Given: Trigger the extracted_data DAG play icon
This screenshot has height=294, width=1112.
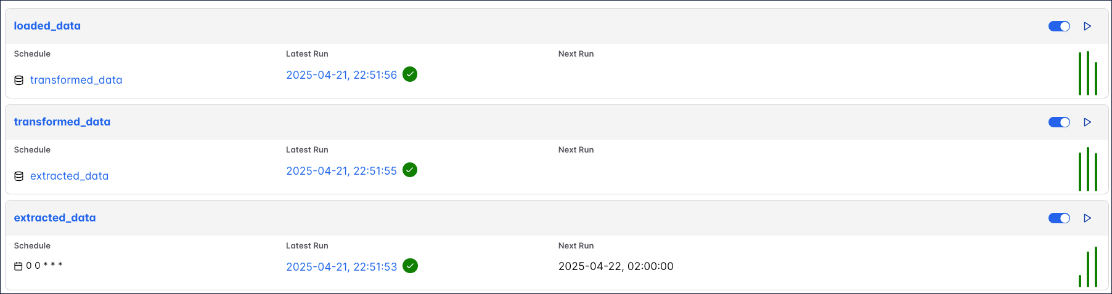Looking at the screenshot, I should tap(1087, 218).
